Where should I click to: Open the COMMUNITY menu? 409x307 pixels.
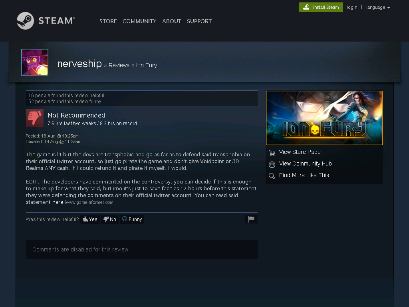click(139, 21)
